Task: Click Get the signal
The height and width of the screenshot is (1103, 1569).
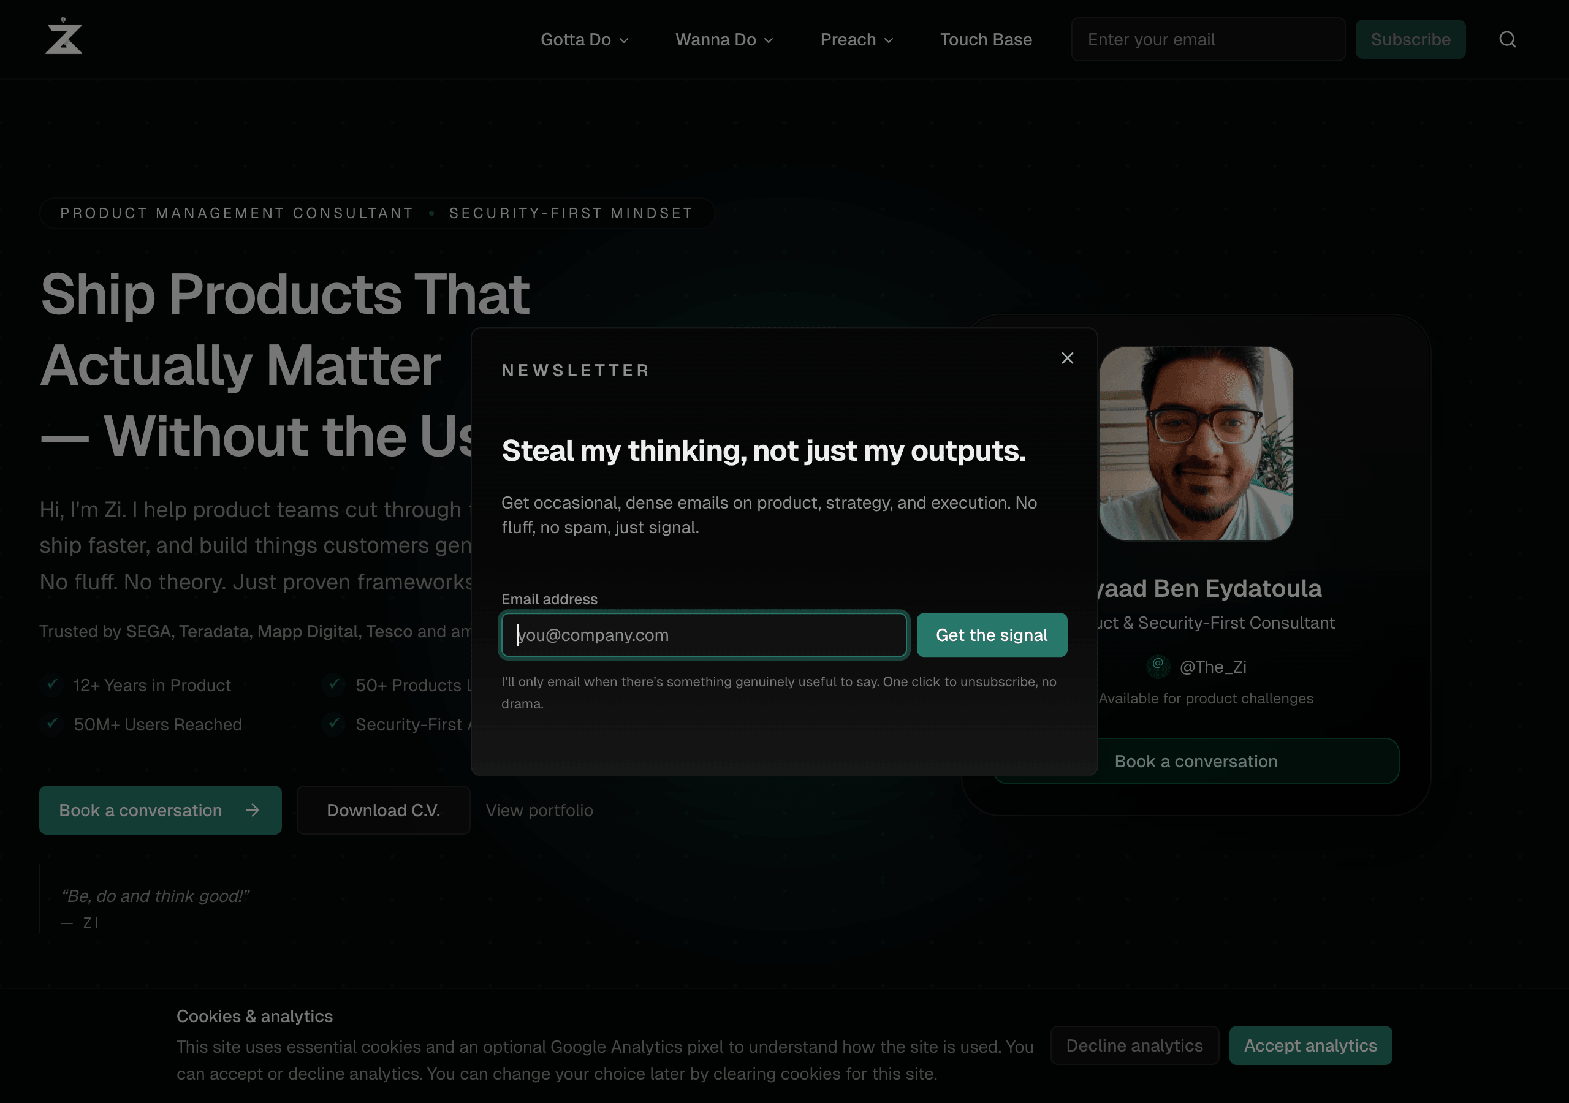Action: 992,635
